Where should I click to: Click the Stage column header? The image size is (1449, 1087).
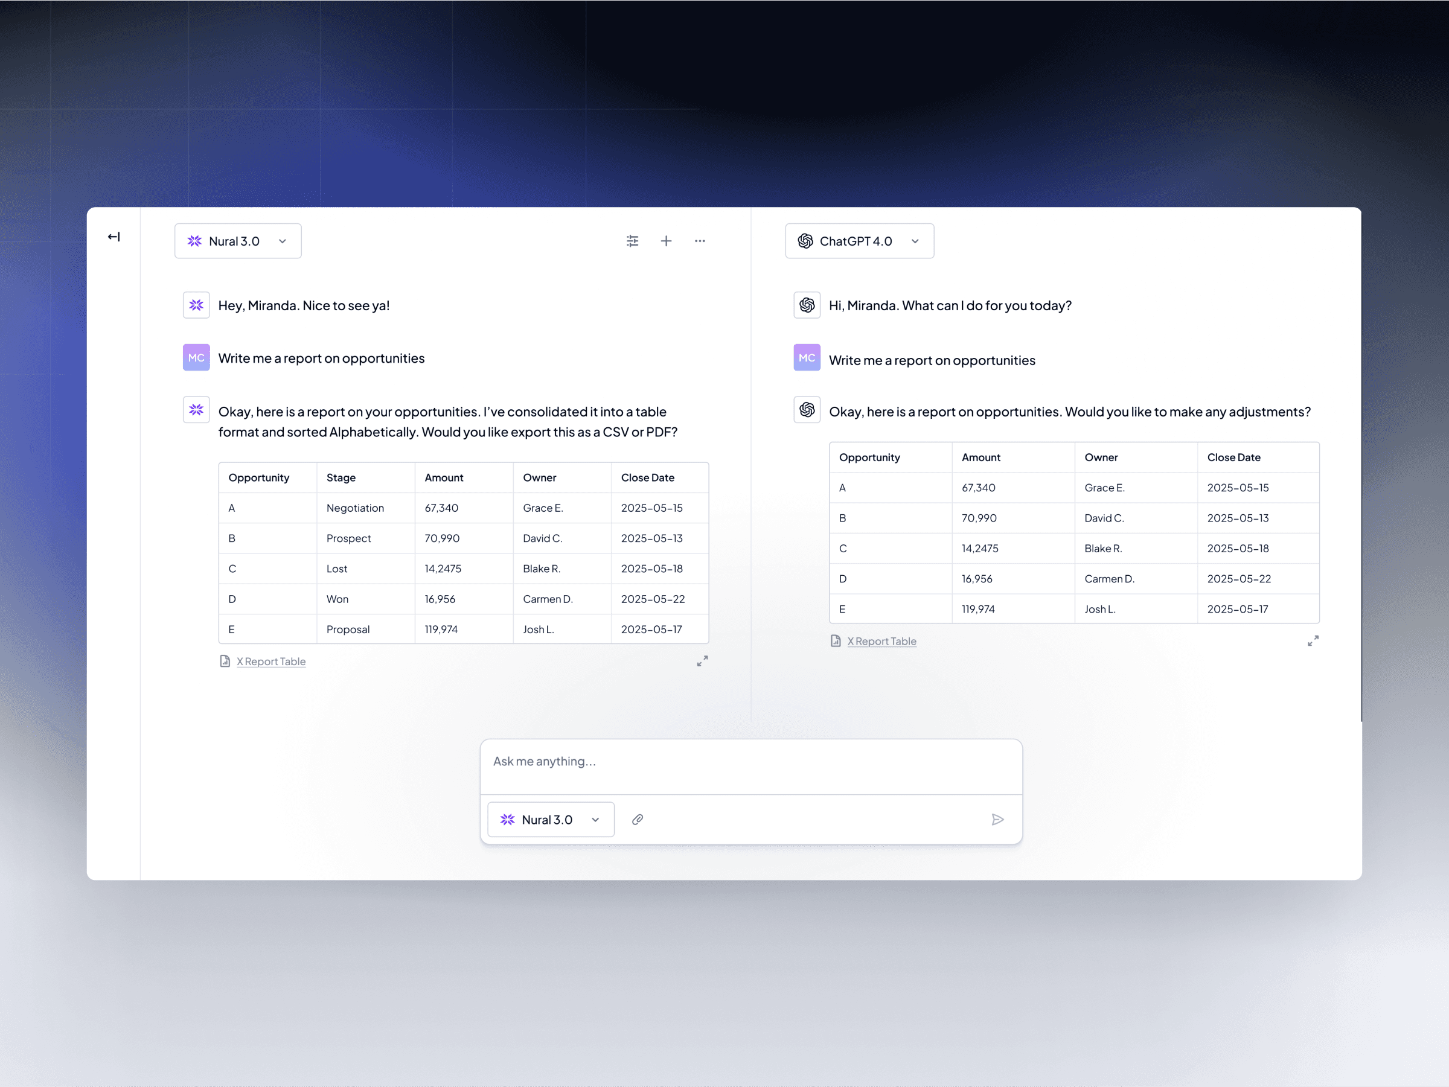341,477
